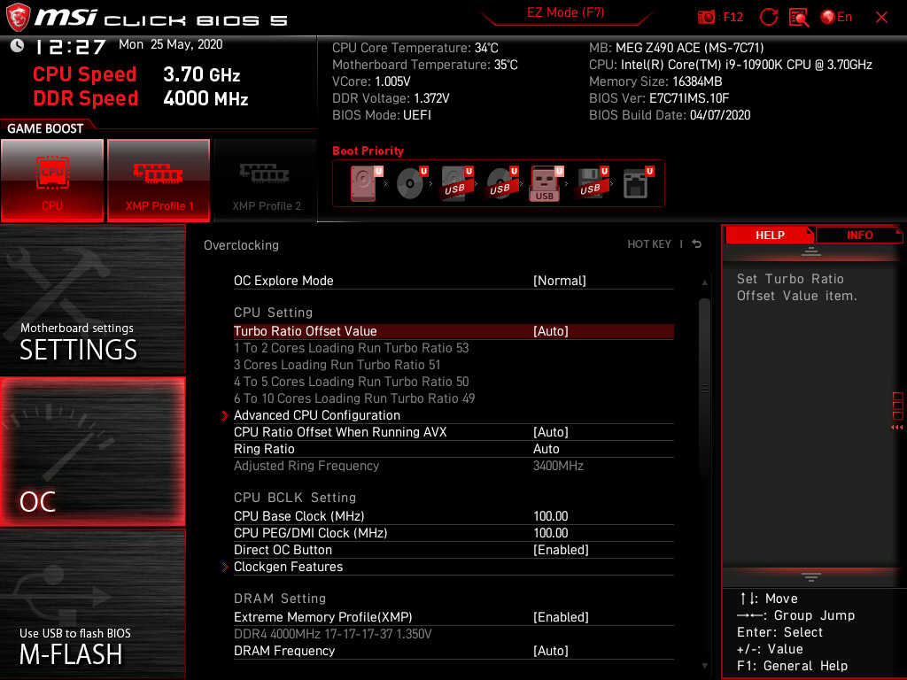Click the CPU Core Temperature reading
The width and height of the screenshot is (907, 680).
point(415,48)
